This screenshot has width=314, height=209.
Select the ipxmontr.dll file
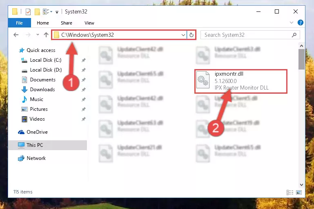pyautogui.click(x=241, y=81)
